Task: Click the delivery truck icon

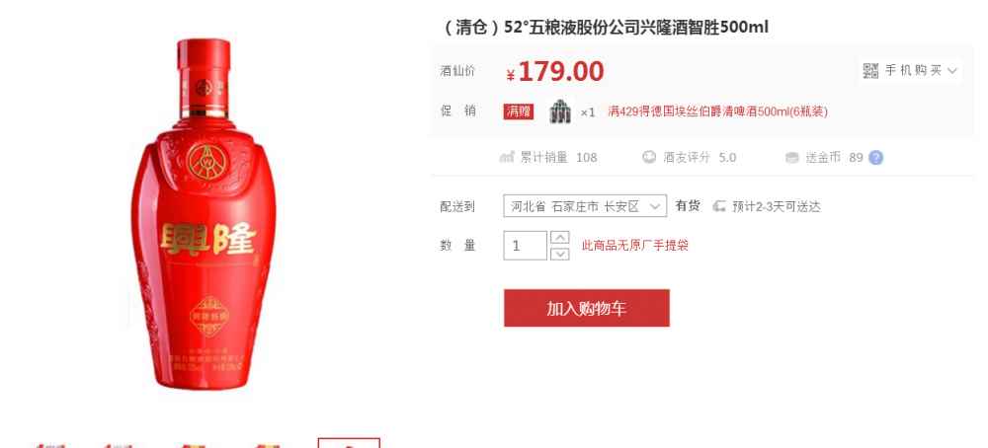Action: [x=719, y=206]
